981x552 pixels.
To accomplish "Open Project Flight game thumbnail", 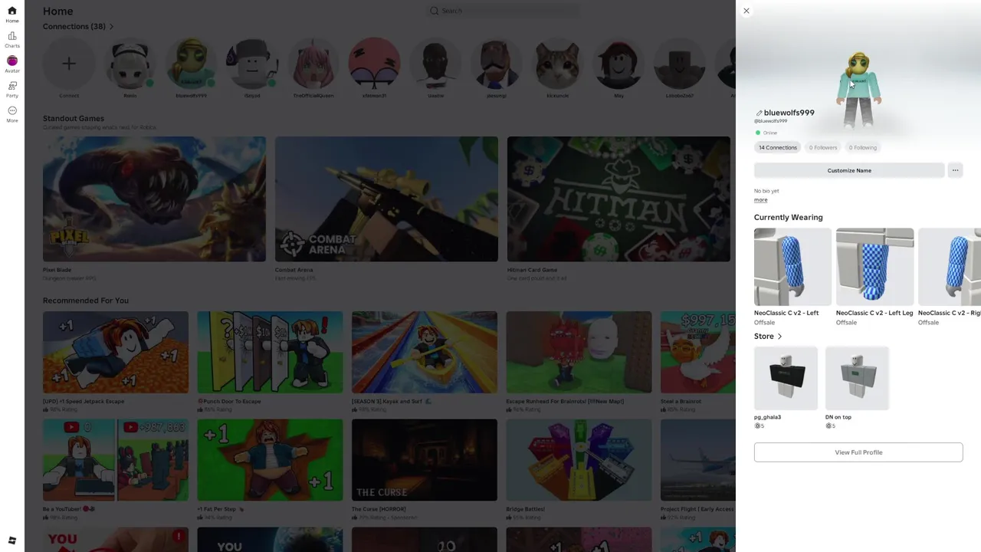I will pos(698,460).
